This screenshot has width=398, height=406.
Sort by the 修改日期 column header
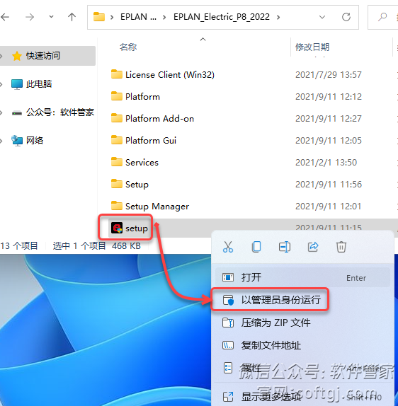[x=312, y=47]
